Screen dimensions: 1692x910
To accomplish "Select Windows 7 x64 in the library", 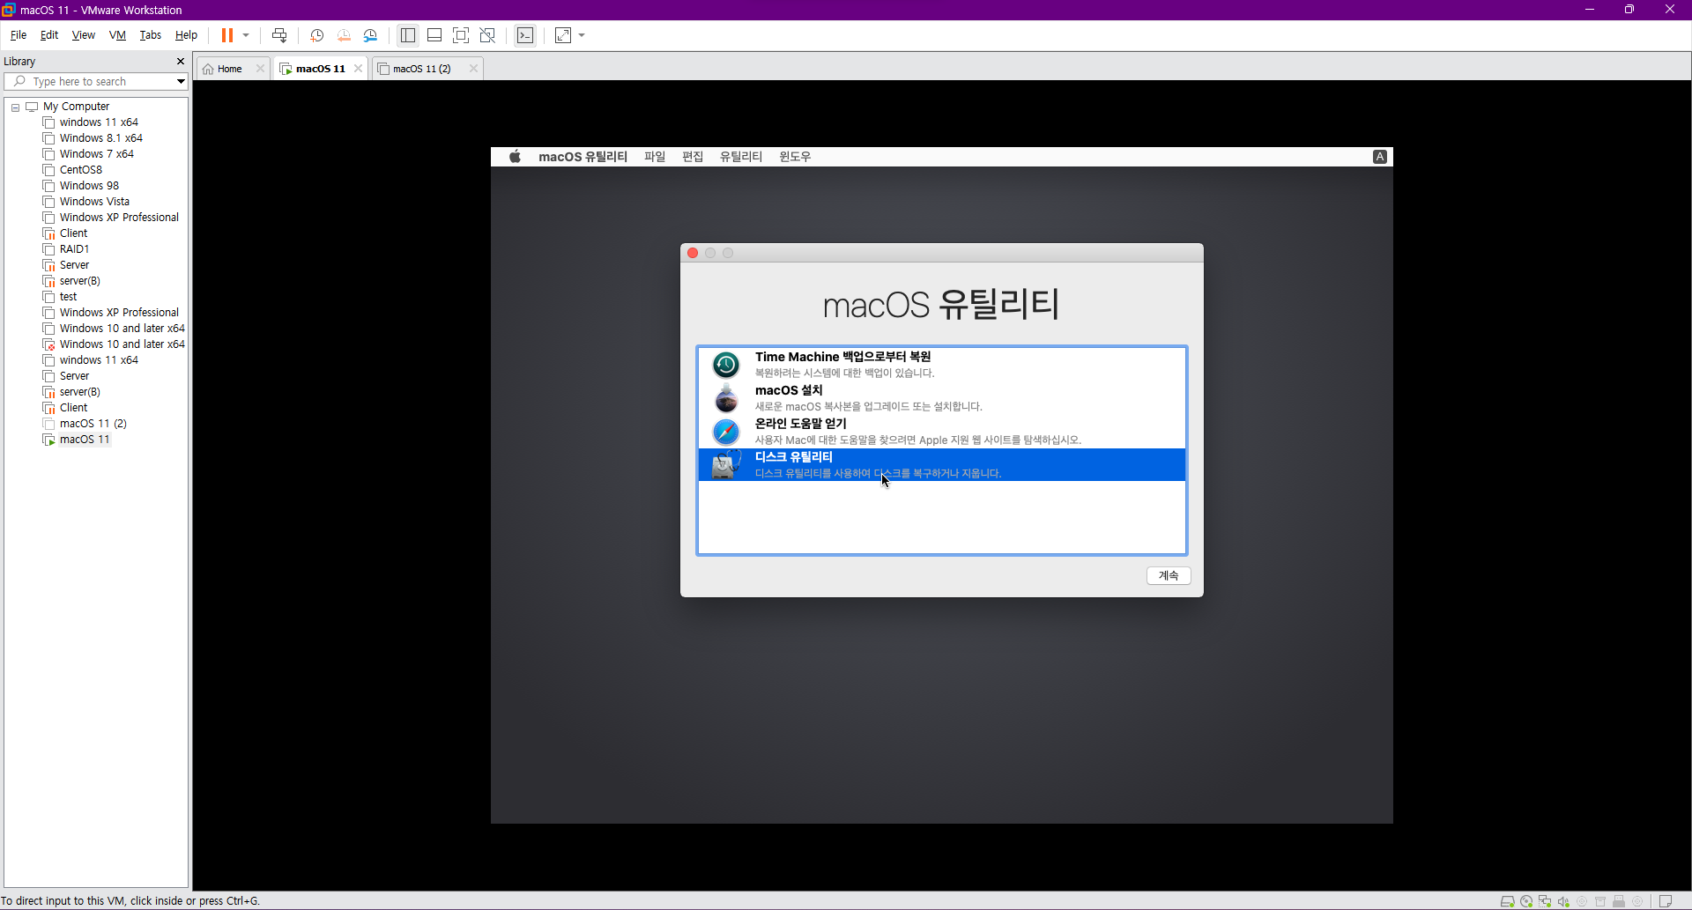I will point(96,154).
